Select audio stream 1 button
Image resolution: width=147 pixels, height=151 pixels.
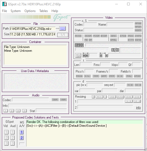[x=6, y=111]
